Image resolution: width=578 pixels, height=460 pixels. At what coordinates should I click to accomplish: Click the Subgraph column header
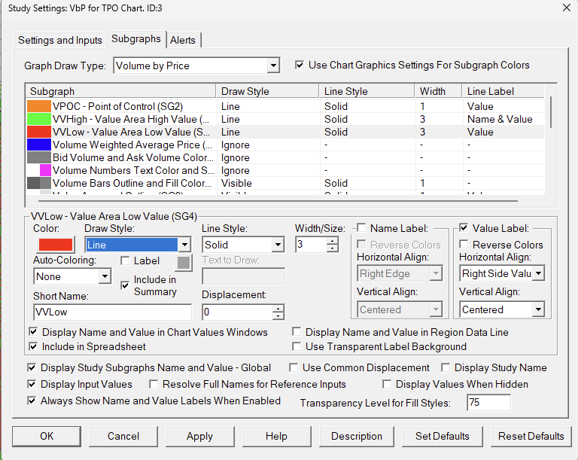(120, 91)
